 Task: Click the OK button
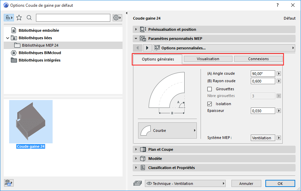pyautogui.click(x=280, y=184)
